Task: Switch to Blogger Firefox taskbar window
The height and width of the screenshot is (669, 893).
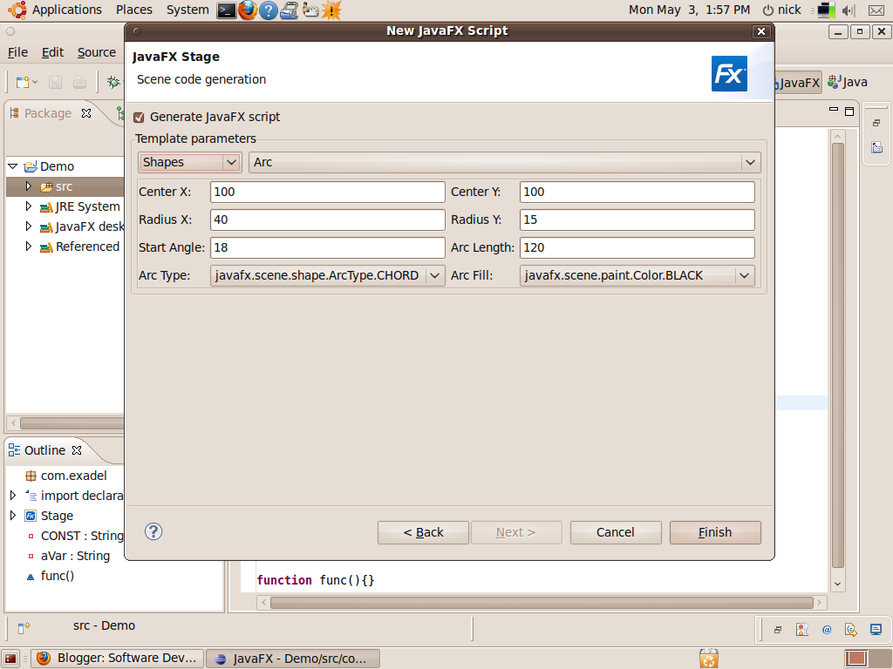Action: (x=118, y=659)
